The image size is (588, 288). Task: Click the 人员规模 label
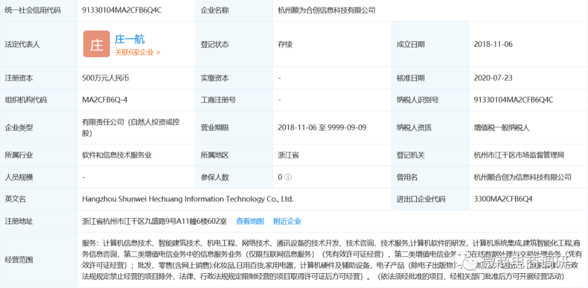point(19,177)
